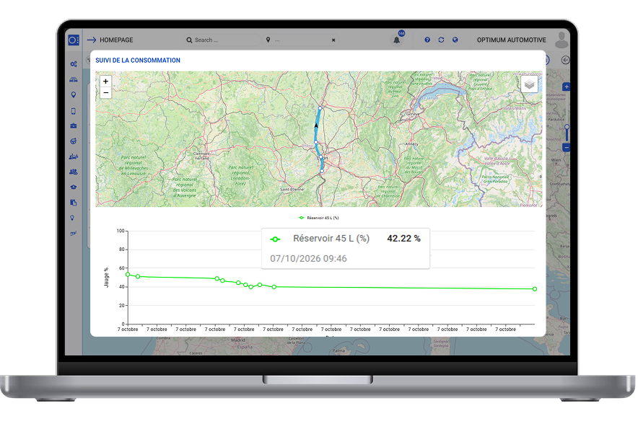Click the southernmost route waypoint marker
The image size is (638, 424).
322,171
